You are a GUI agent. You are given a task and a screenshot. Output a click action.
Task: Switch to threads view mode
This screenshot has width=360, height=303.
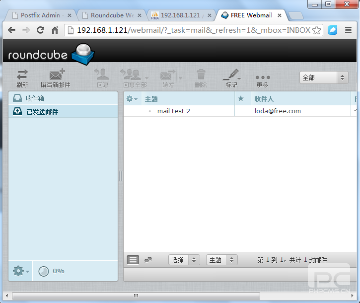tap(148, 260)
